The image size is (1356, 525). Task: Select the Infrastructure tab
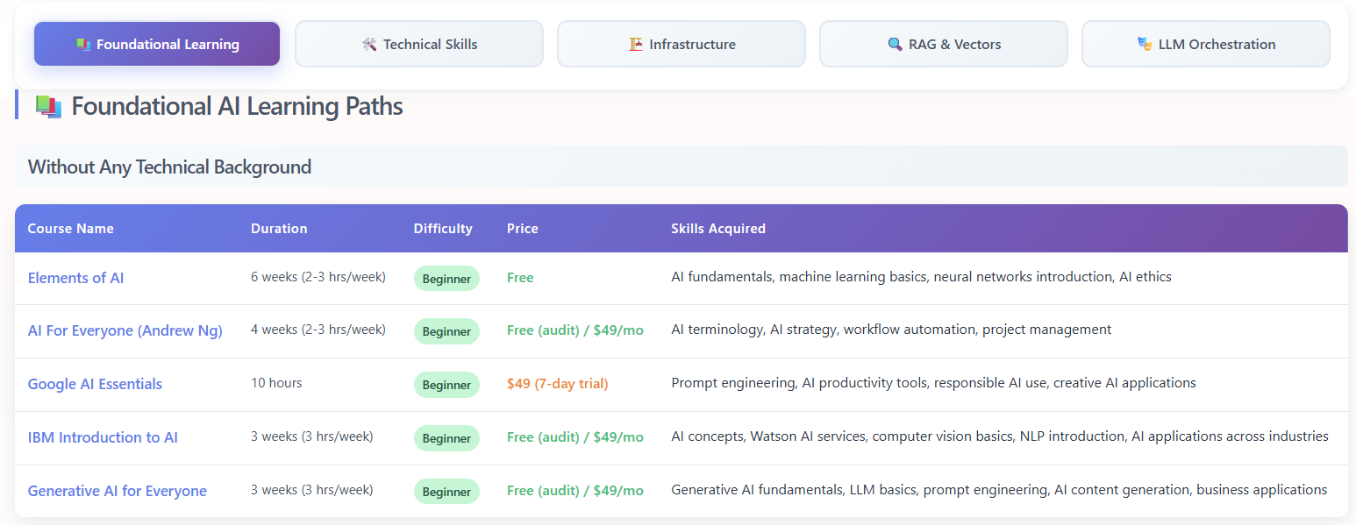[682, 44]
